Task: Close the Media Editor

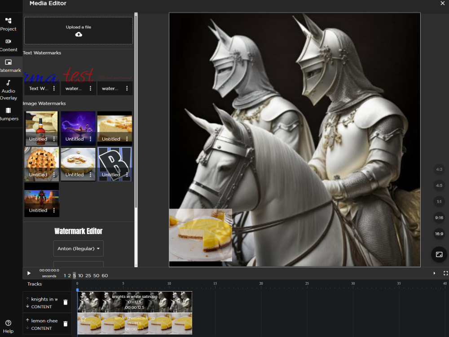Action: tap(442, 3)
